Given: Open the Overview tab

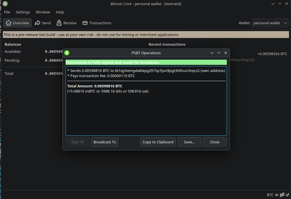Looking at the screenshot, I should pyautogui.click(x=17, y=23).
